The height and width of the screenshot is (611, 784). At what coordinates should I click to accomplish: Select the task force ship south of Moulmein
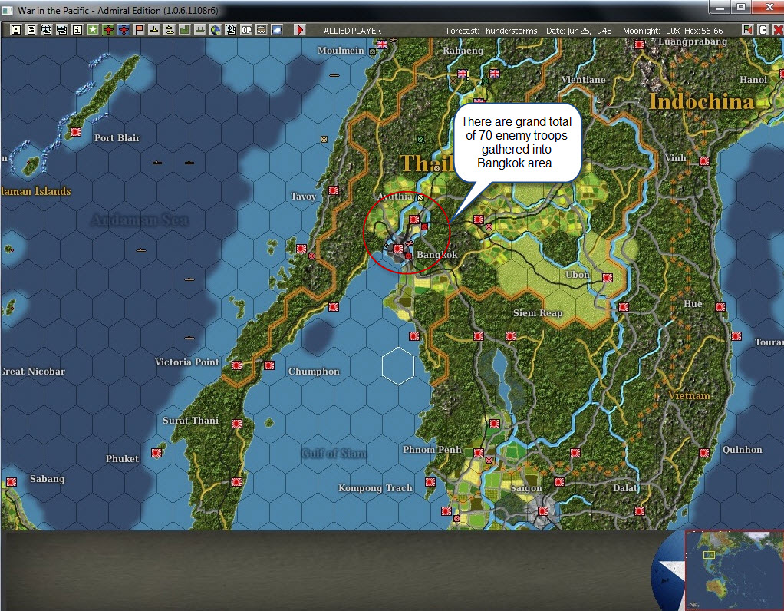(x=334, y=75)
